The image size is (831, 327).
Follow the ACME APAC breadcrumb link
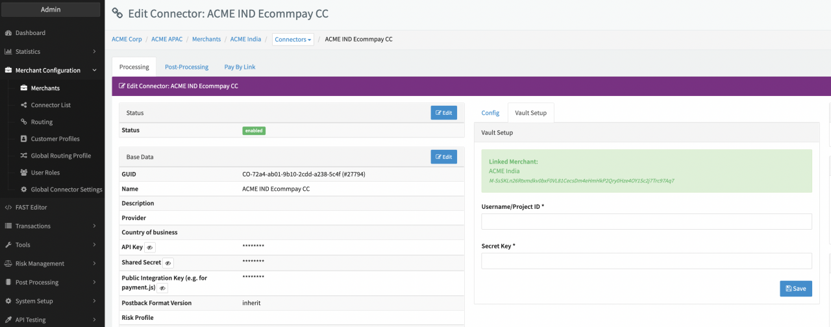[167, 40]
